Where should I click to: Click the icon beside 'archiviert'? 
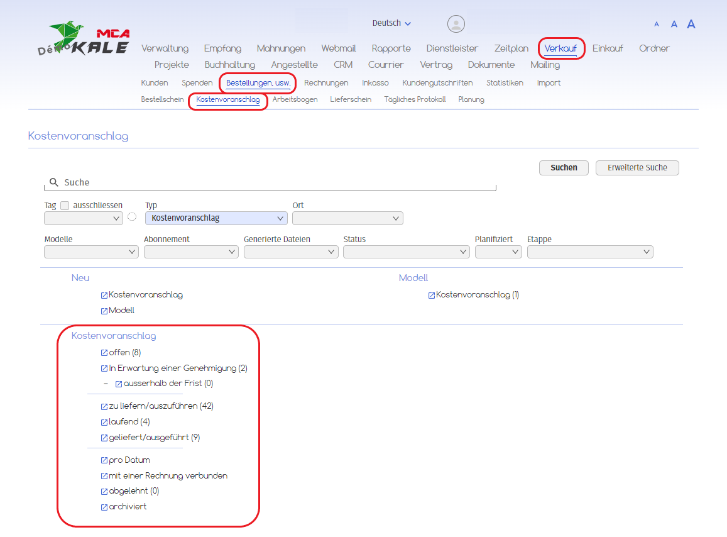point(104,507)
